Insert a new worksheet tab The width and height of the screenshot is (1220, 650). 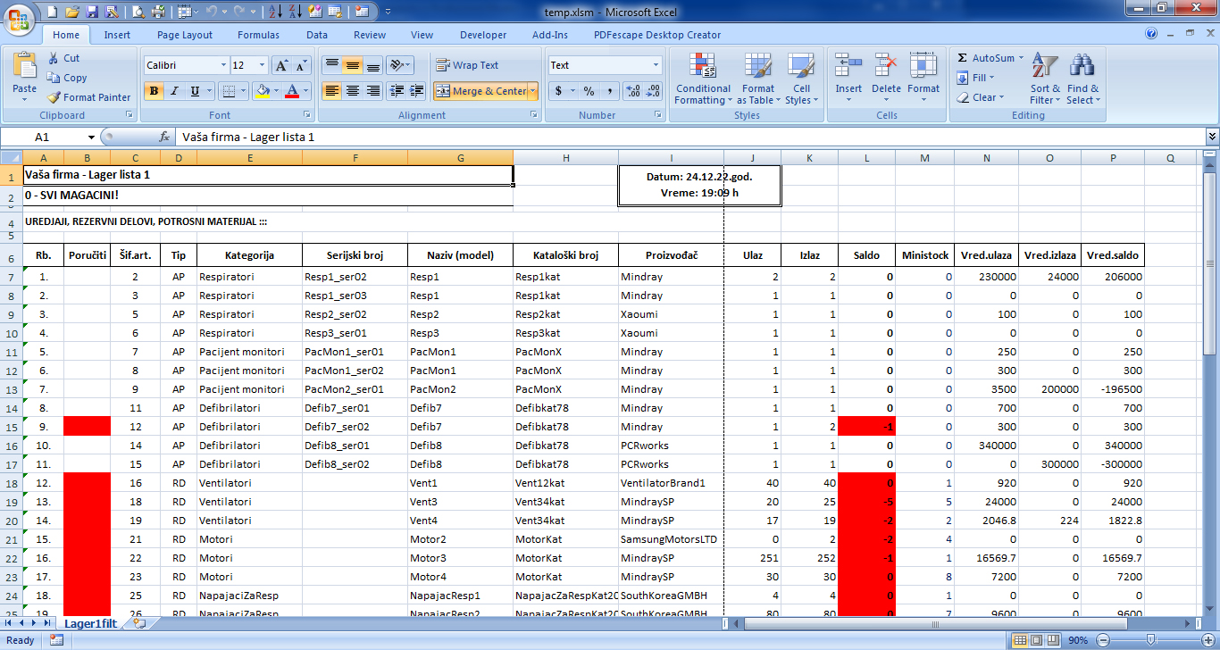[x=138, y=623]
